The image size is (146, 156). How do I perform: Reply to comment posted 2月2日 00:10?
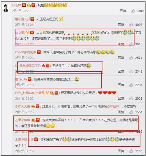click(121, 85)
